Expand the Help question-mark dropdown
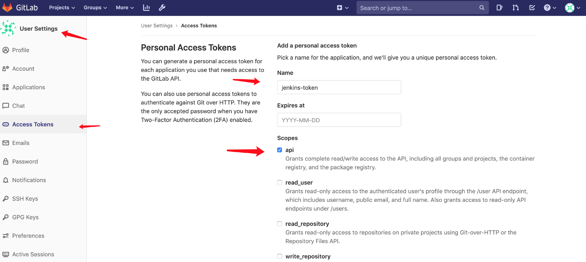The width and height of the screenshot is (586, 262). pos(550,8)
